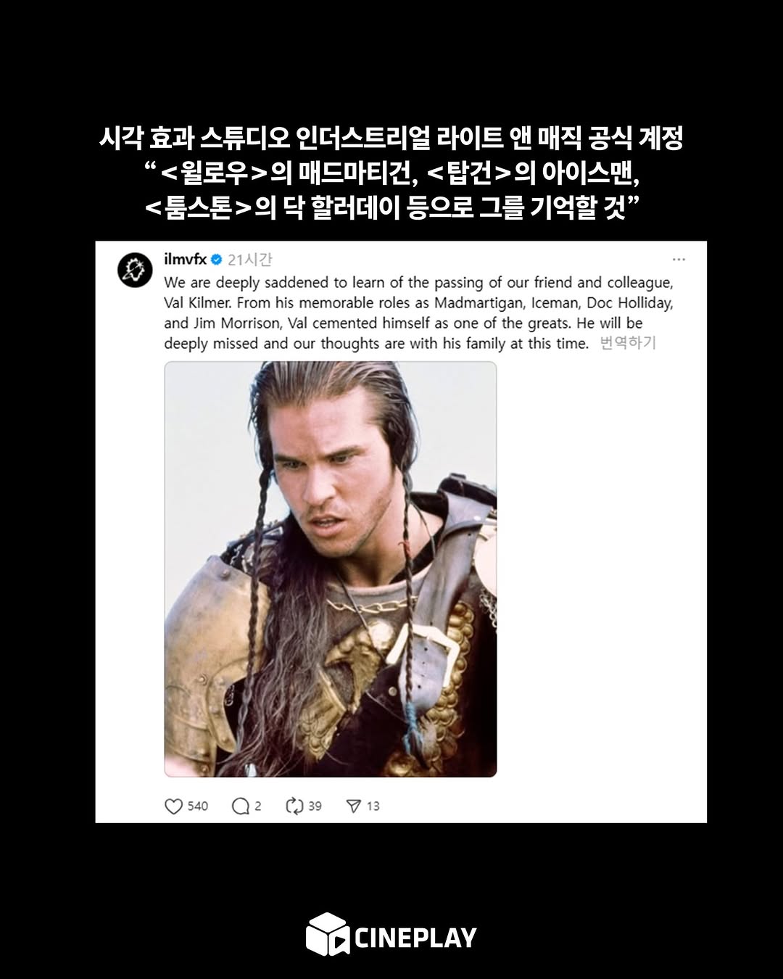Click the 540 likes count
The image size is (783, 979).
coord(198,806)
